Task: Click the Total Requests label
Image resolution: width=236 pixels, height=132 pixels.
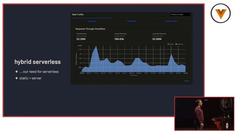Action: (x=81, y=34)
